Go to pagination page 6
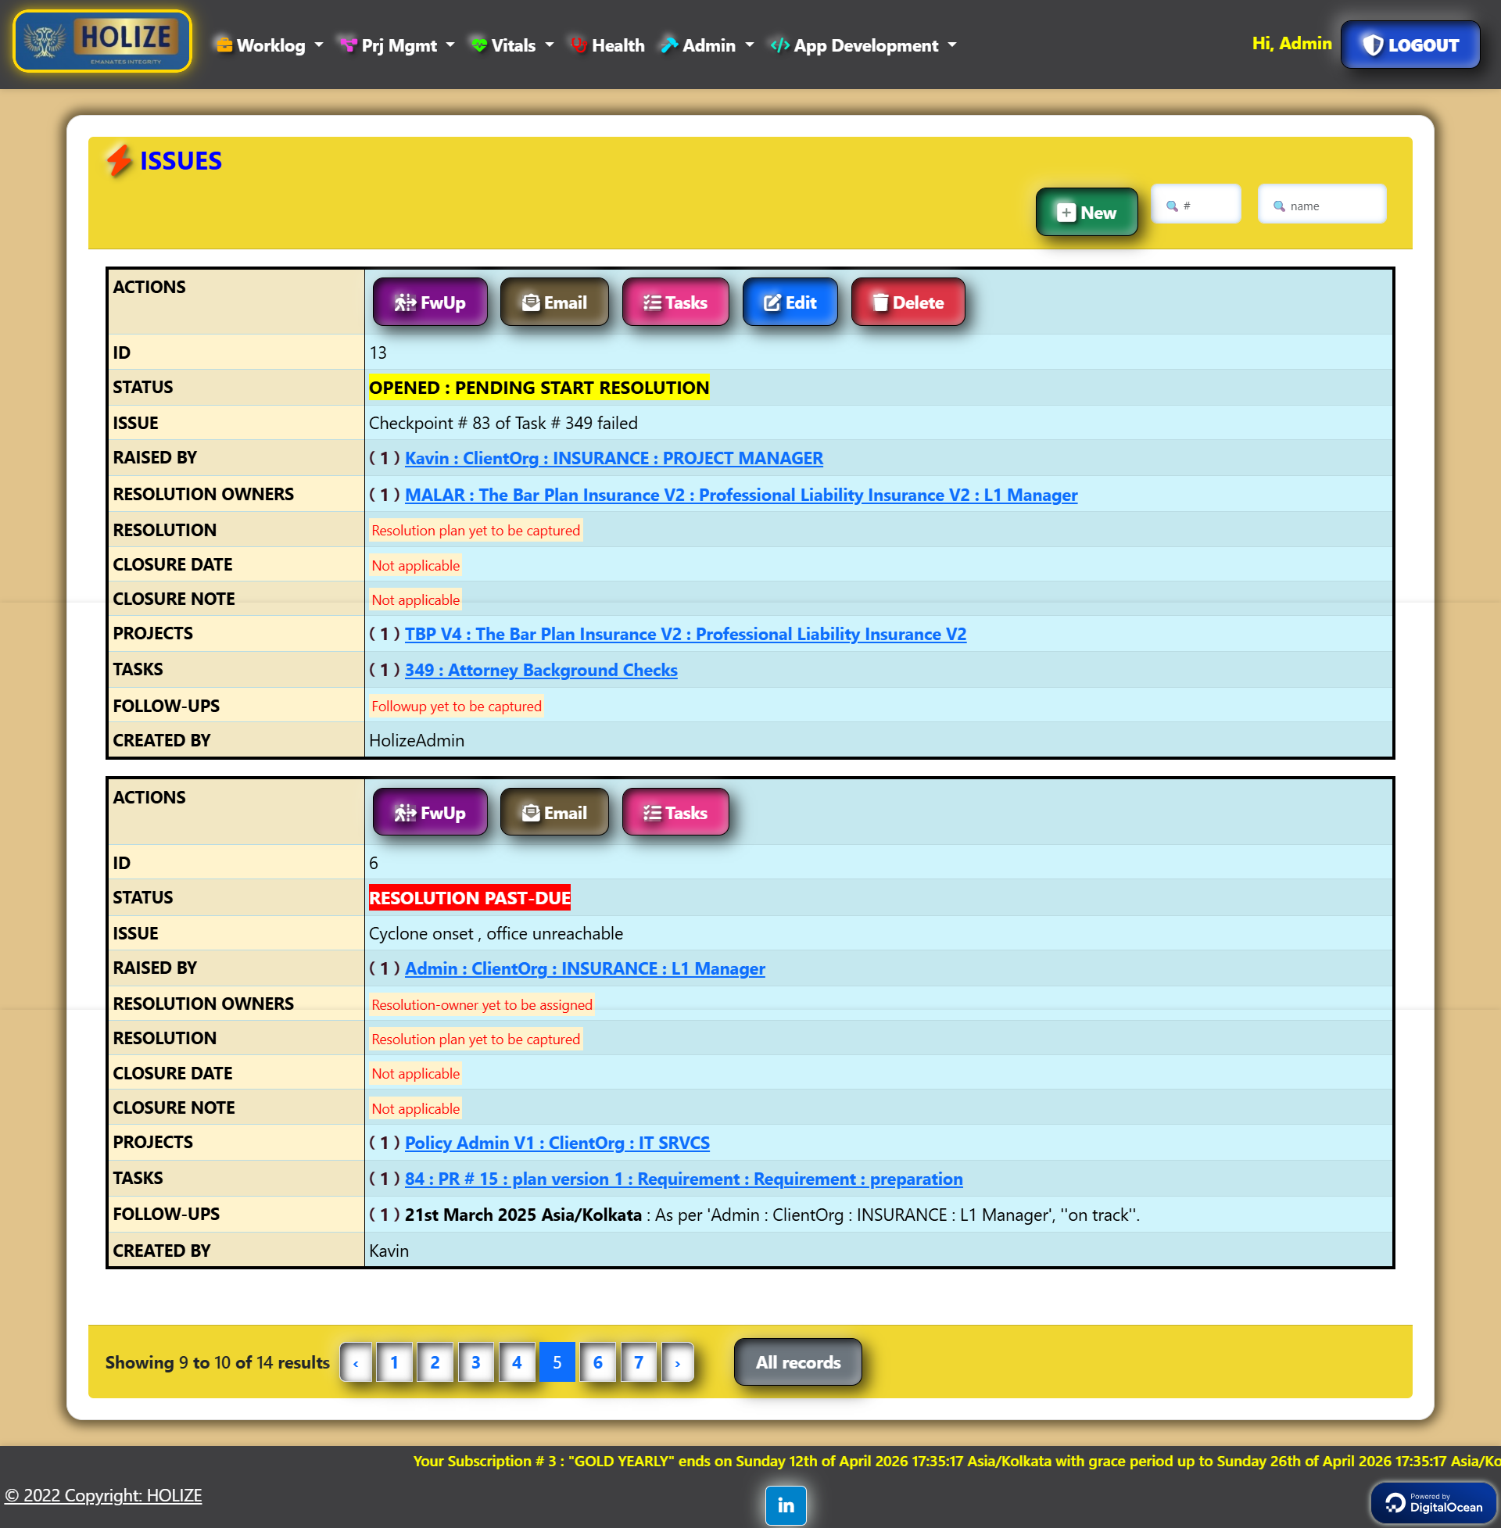This screenshot has height=1528, width=1501. click(x=597, y=1362)
